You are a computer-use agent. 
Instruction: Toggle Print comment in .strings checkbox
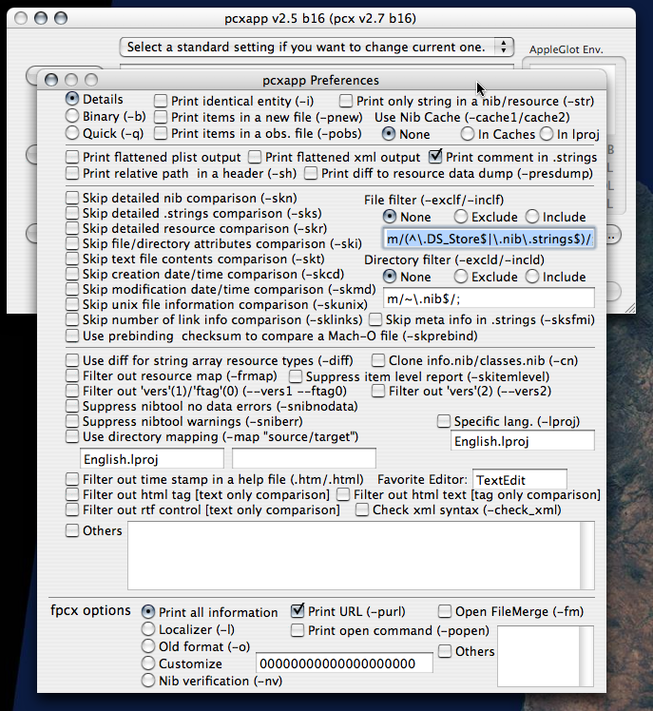click(x=436, y=157)
